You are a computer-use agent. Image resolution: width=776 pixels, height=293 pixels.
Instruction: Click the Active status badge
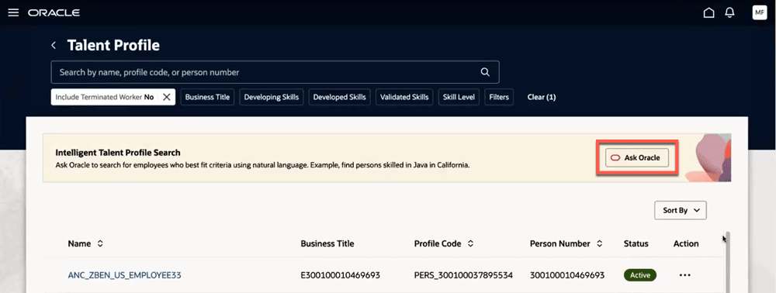640,275
